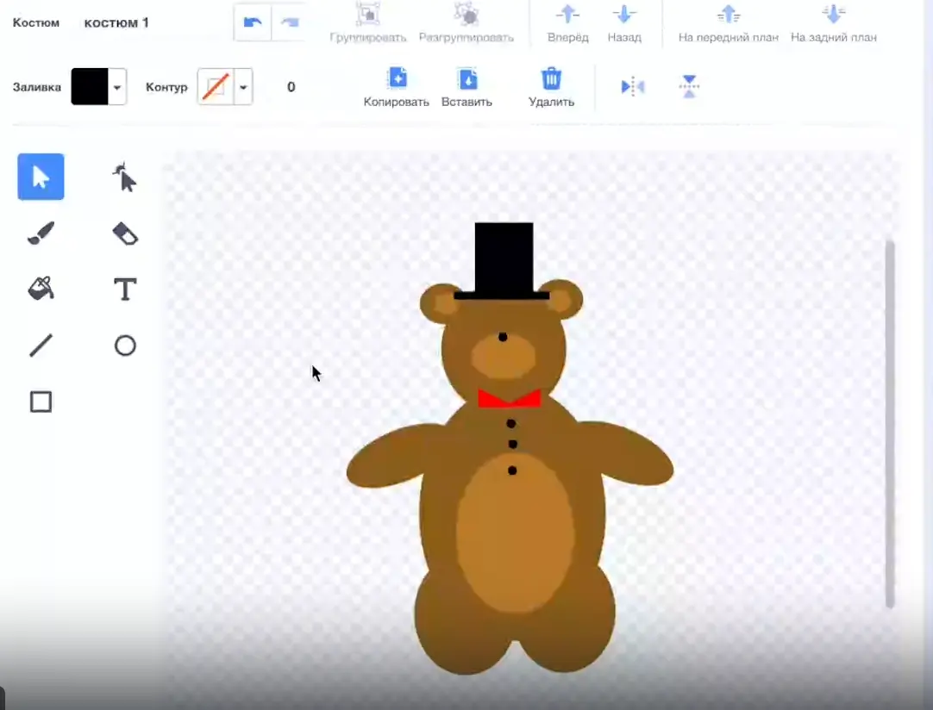Click the outline width number field

pyautogui.click(x=291, y=87)
